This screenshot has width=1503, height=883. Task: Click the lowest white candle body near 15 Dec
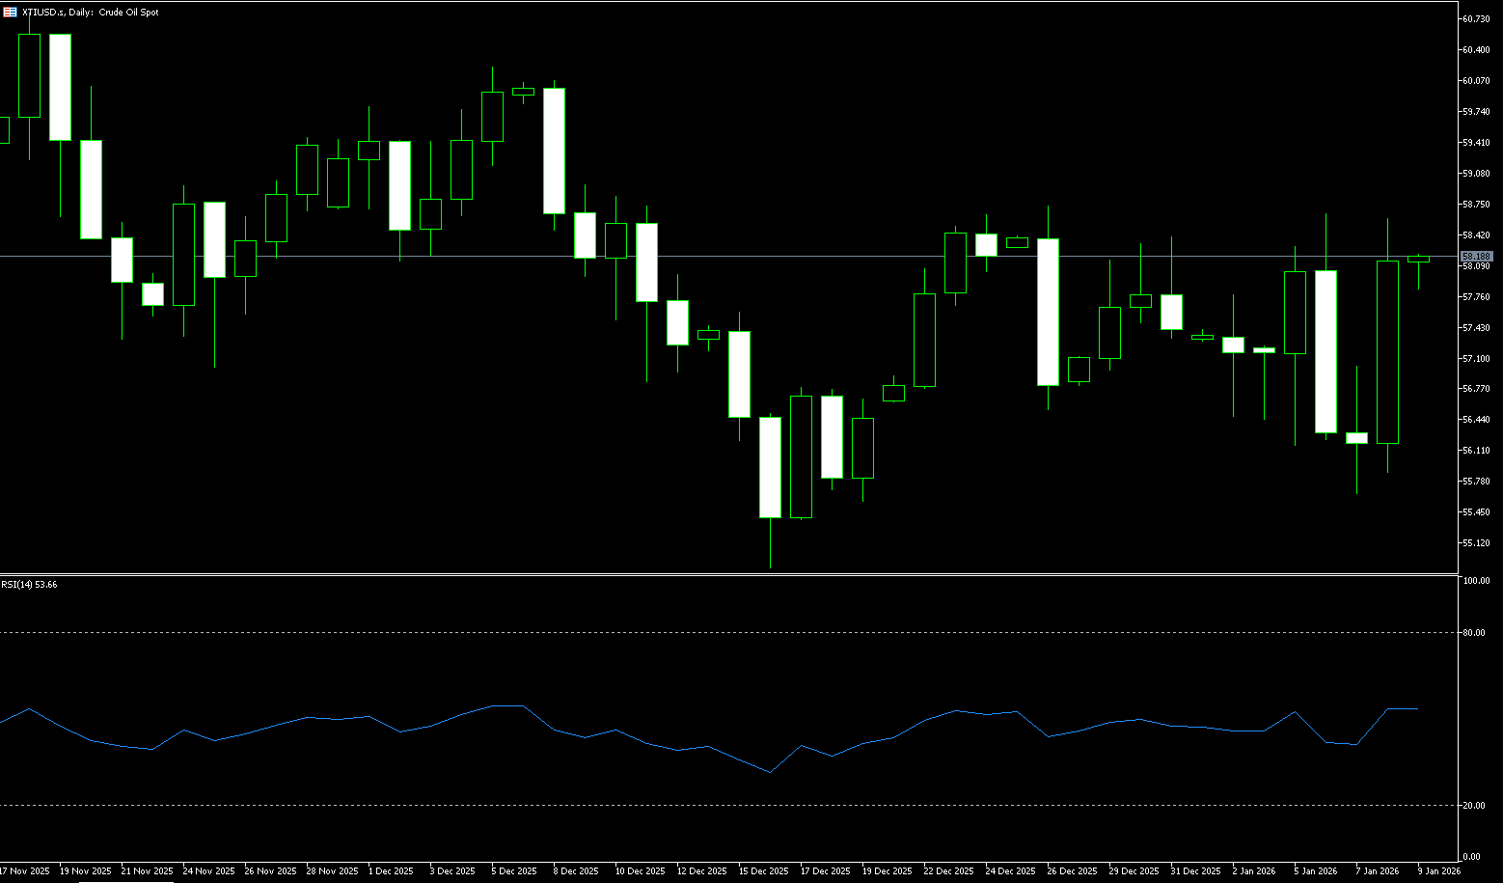770,468
